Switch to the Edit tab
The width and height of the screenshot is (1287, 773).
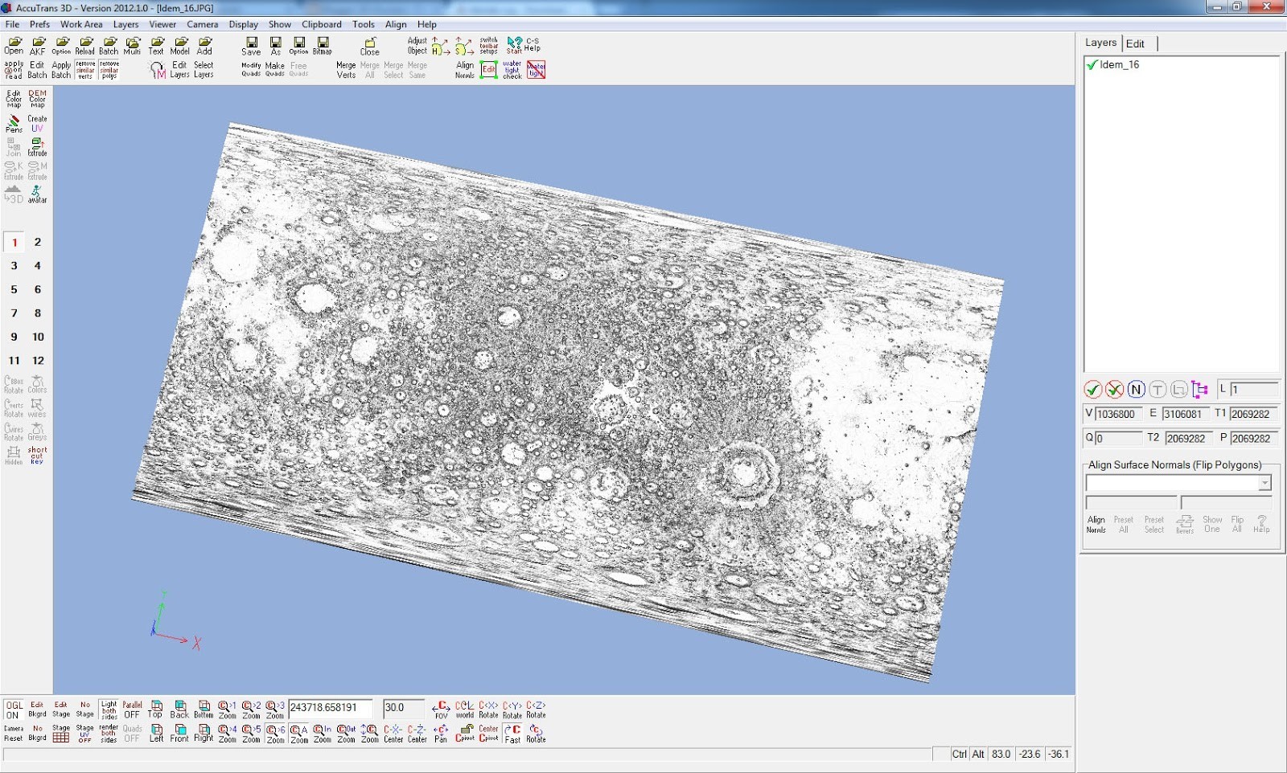coord(1135,43)
